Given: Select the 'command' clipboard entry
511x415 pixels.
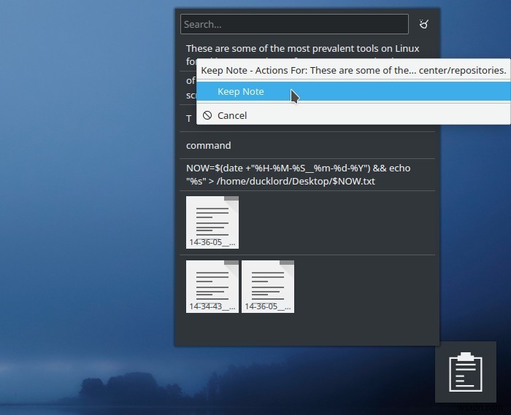Looking at the screenshot, I should 307,145.
